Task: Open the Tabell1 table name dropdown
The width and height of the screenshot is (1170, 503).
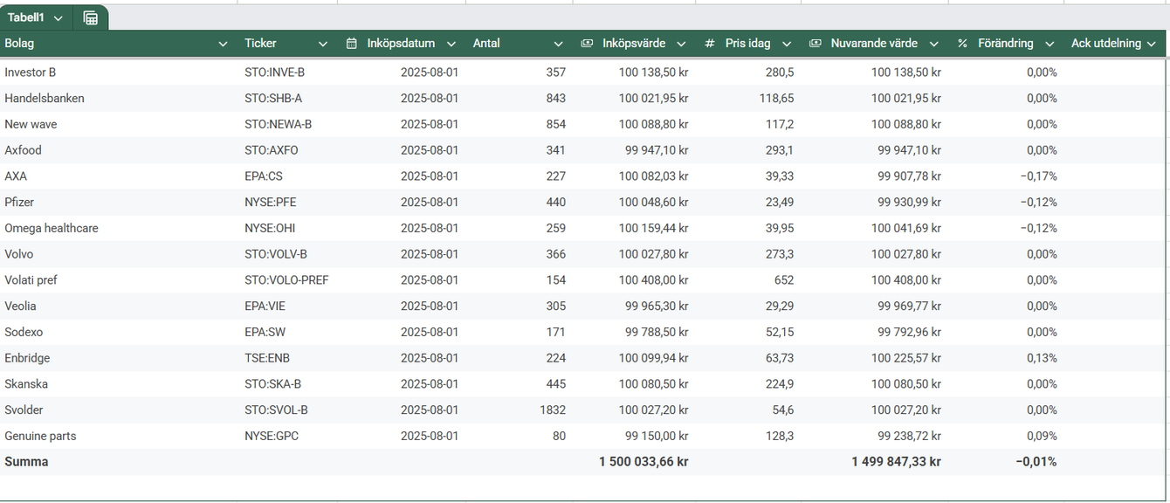Action: point(58,18)
